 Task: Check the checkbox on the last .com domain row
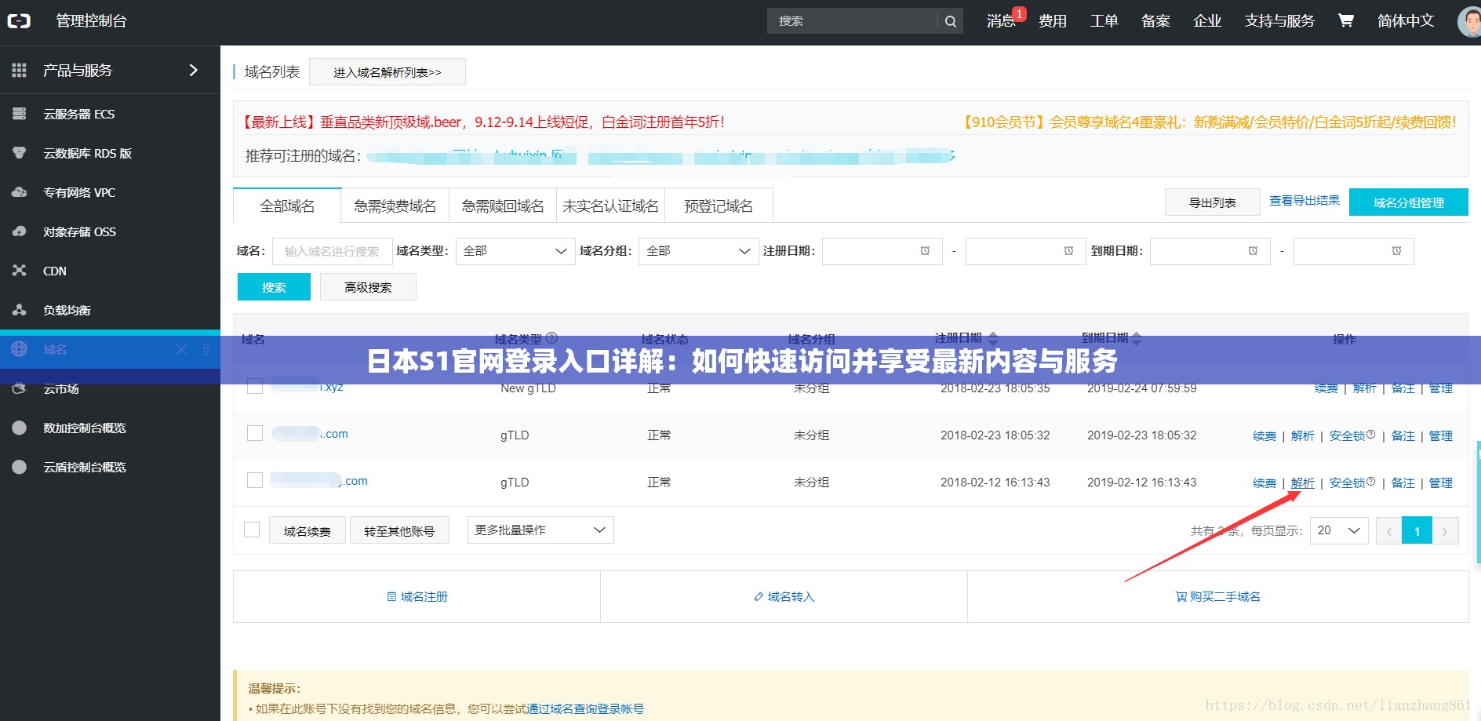click(254, 479)
